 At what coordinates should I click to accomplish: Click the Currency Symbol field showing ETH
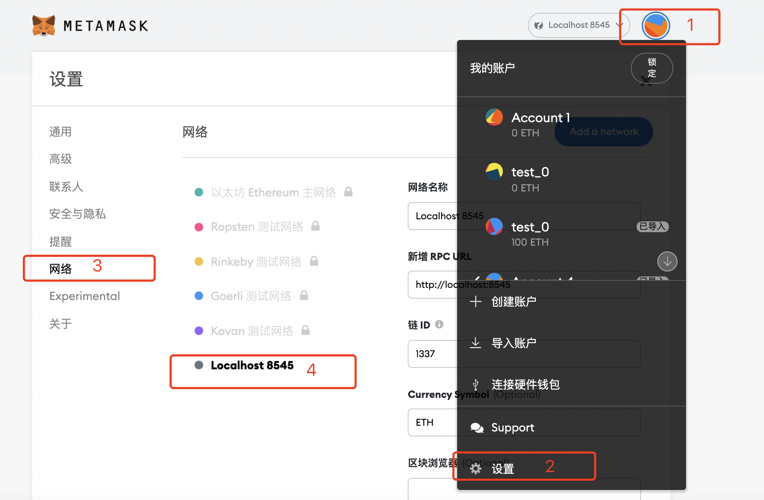[524, 422]
